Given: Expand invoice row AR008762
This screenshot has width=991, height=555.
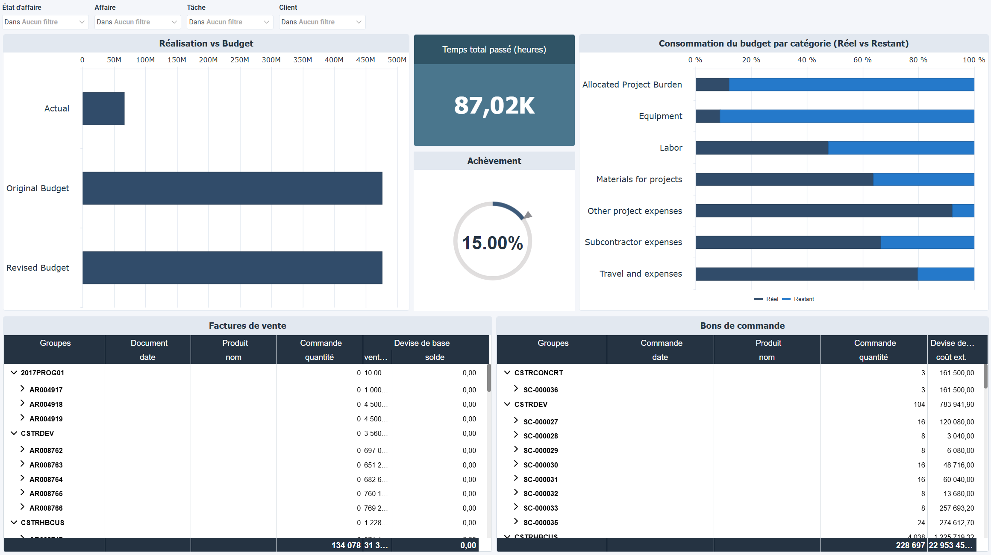Looking at the screenshot, I should (x=23, y=450).
